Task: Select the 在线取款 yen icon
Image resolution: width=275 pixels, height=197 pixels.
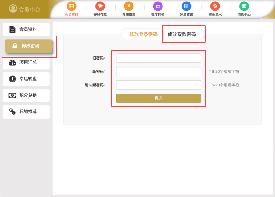Action: 129,6
